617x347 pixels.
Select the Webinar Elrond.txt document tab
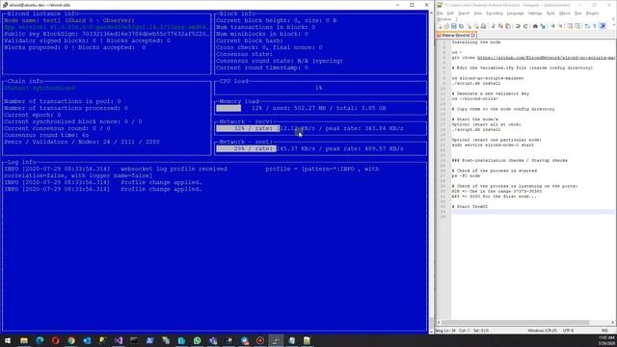[x=456, y=35]
